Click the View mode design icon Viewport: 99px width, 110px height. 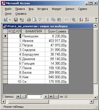coord(6,20)
